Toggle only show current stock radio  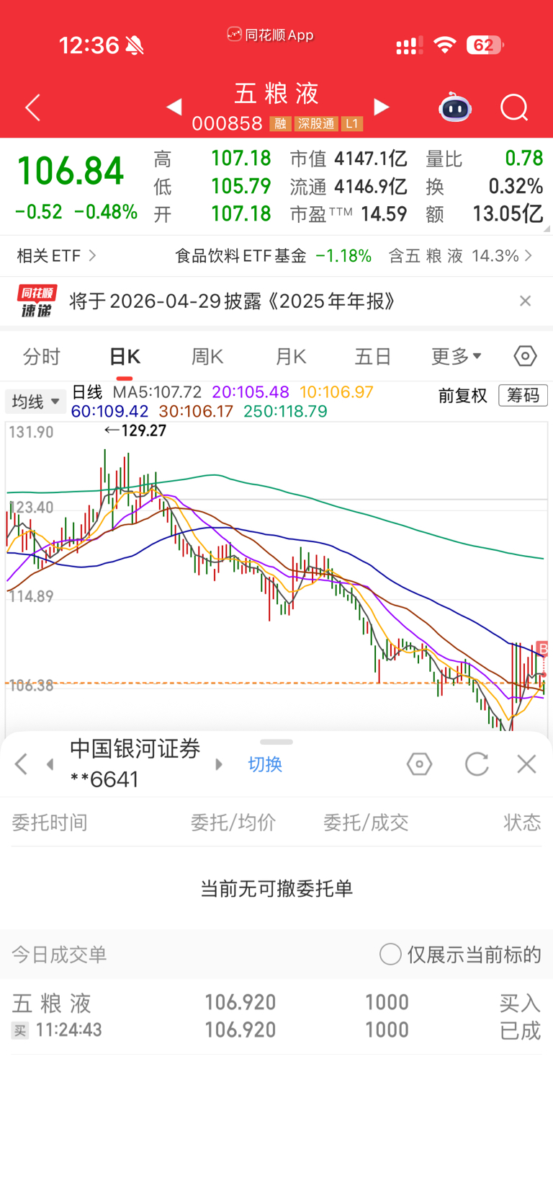click(x=390, y=955)
